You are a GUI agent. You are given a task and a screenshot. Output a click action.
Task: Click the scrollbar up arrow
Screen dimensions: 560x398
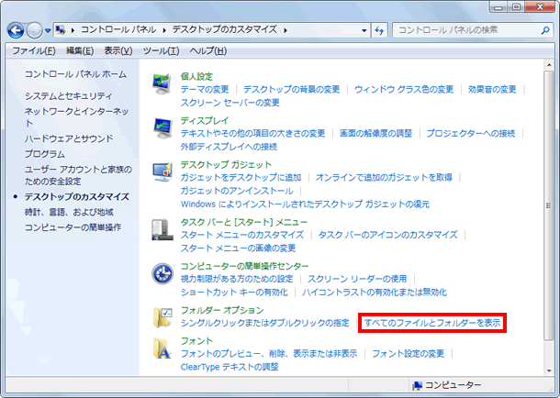click(549, 65)
